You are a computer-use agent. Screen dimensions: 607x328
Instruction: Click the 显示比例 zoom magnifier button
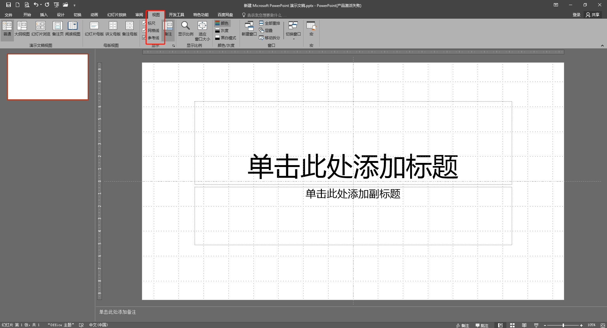(x=185, y=28)
